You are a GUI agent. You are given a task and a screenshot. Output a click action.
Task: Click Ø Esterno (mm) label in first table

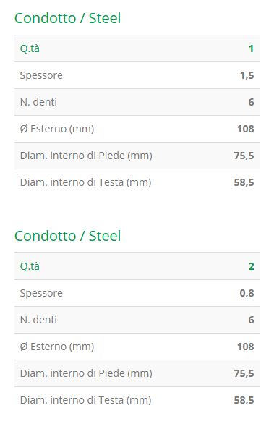click(x=57, y=129)
